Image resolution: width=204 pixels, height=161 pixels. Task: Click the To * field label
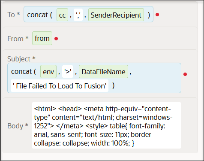14,15
